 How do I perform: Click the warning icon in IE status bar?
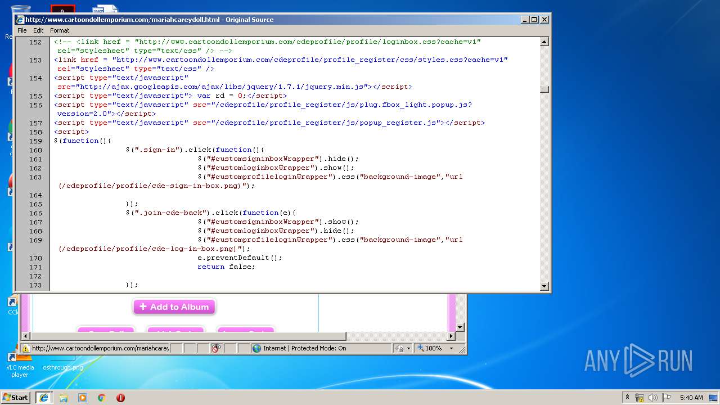pos(25,348)
